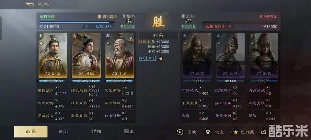Open the 战果 tab
This screenshot has width=311, height=140.
point(31,132)
